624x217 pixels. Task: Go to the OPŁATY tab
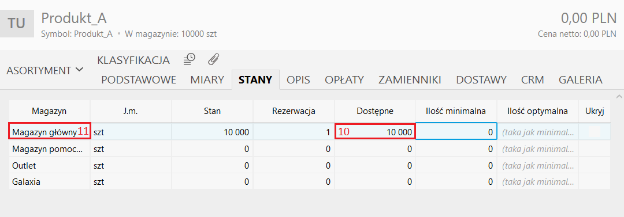pos(344,80)
